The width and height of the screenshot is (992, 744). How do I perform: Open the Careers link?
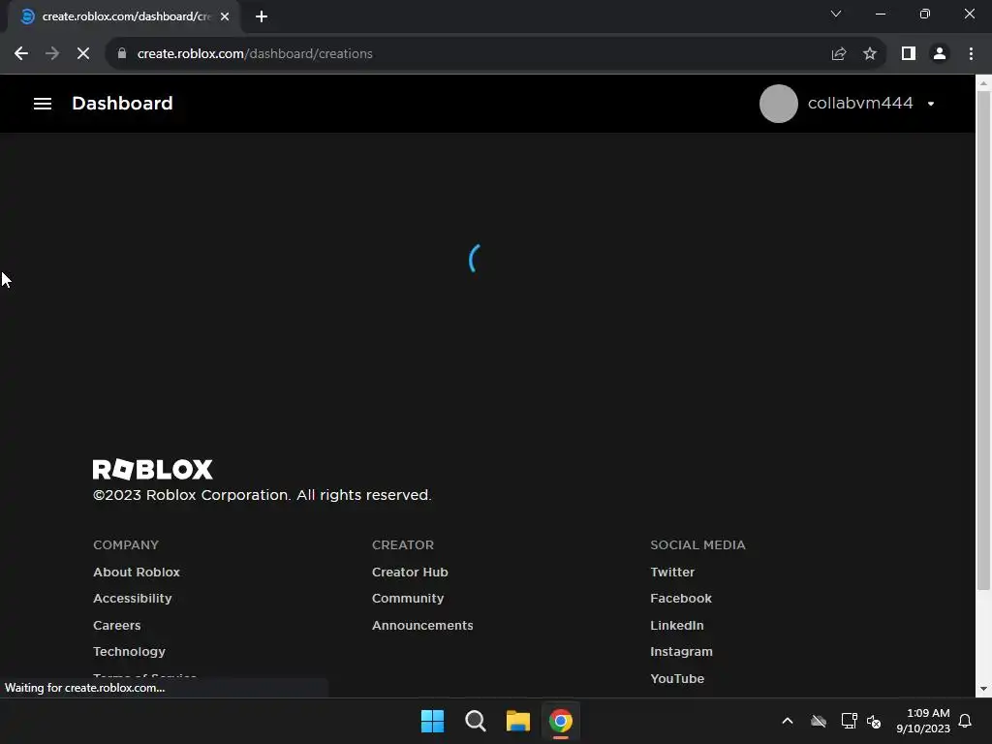point(117,625)
